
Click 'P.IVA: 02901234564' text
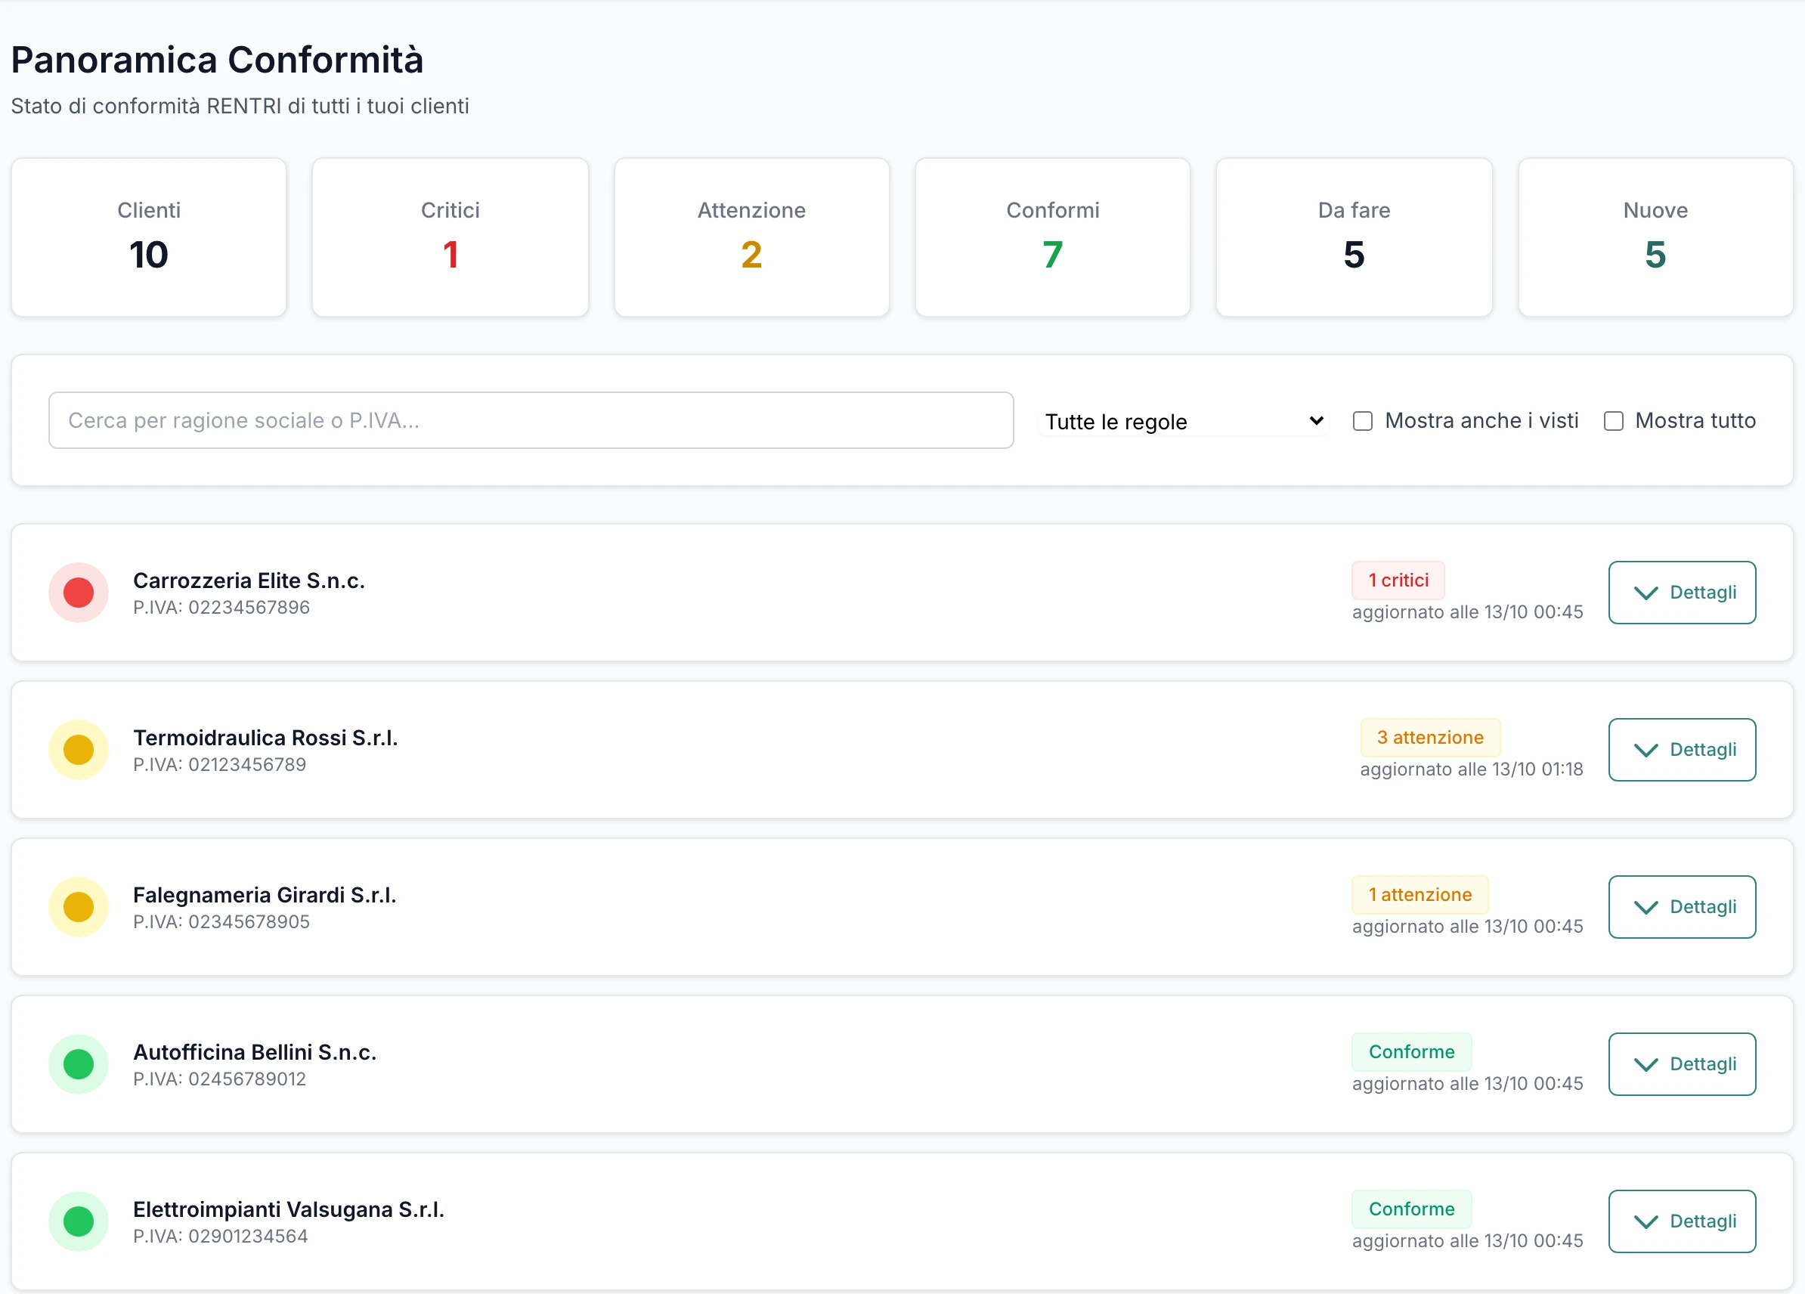click(x=221, y=1236)
